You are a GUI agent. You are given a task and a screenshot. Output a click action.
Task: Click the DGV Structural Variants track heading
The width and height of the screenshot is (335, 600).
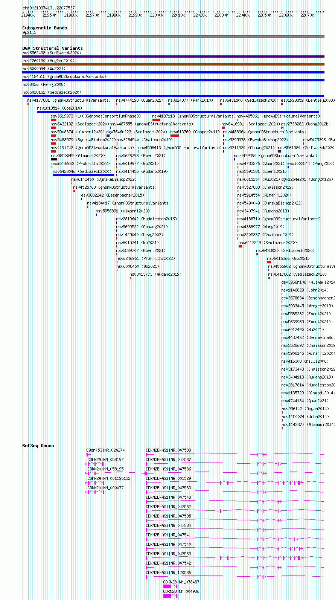pyautogui.click(x=52, y=48)
